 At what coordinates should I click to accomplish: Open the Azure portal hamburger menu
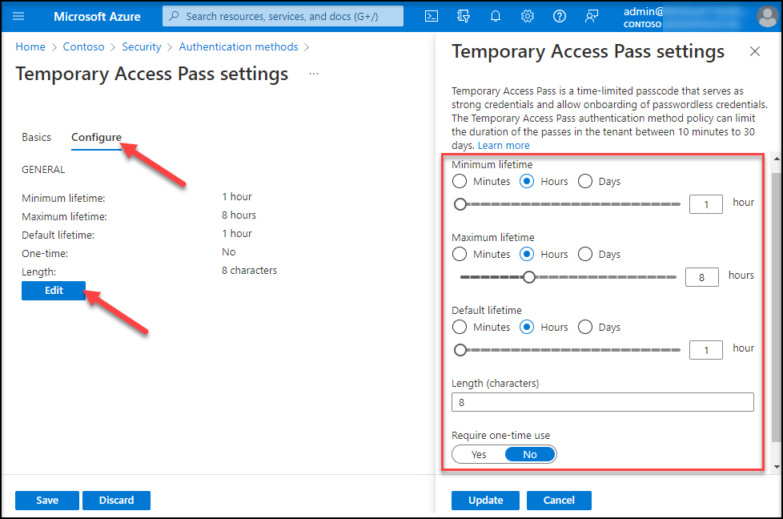point(19,16)
